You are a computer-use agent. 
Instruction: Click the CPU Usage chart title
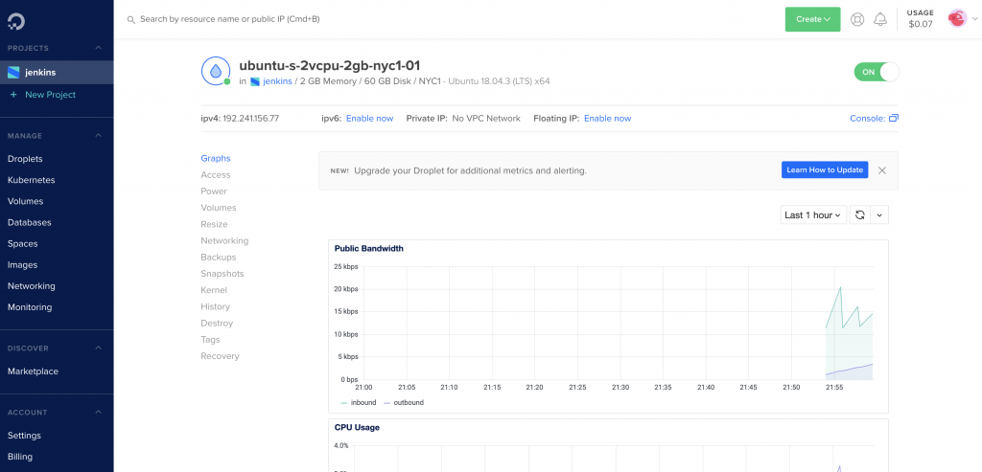[357, 428]
